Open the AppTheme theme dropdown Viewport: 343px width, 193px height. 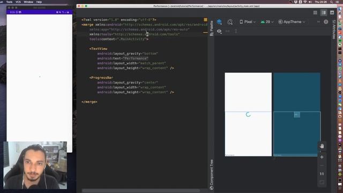click(292, 22)
